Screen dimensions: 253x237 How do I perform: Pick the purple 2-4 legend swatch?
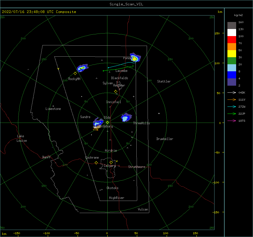pos(232,82)
